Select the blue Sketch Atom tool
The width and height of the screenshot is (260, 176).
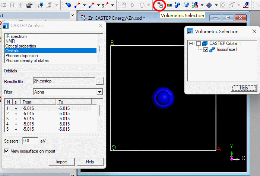69,5
